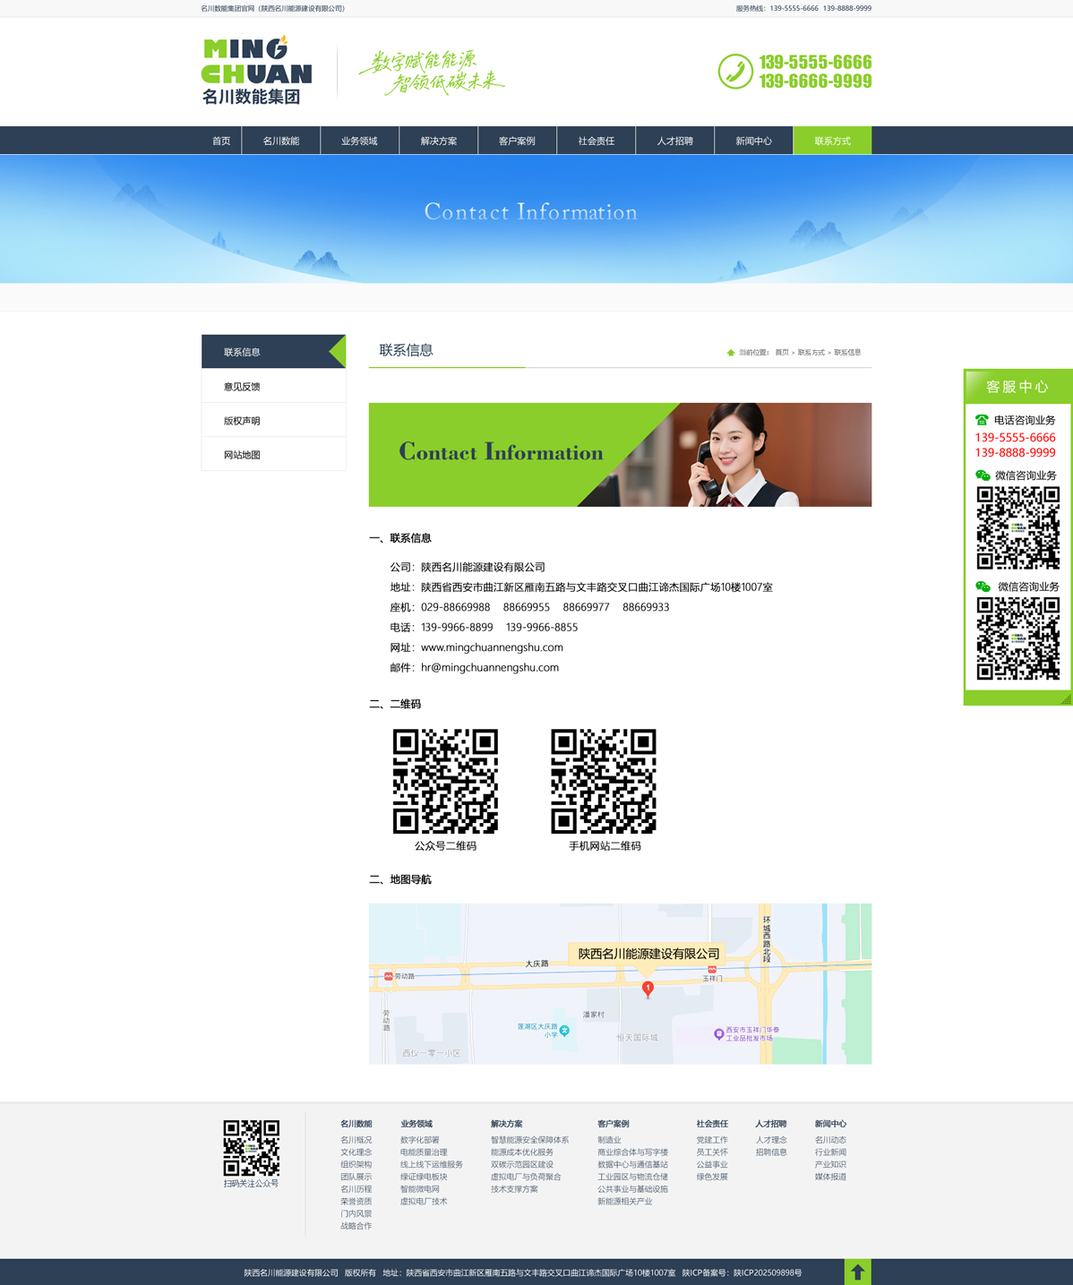Viewport: 1073px width, 1285px height.
Task: Click the footer 扫码关注公众号 QR code
Action: [x=251, y=1148]
